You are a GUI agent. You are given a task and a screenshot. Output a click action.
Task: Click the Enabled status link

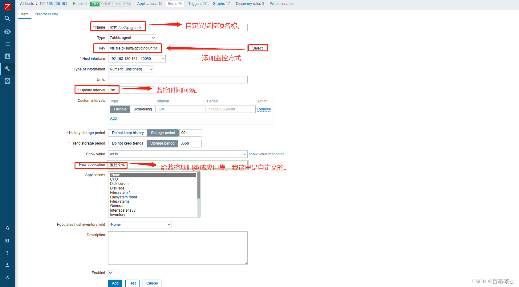[x=80, y=4]
